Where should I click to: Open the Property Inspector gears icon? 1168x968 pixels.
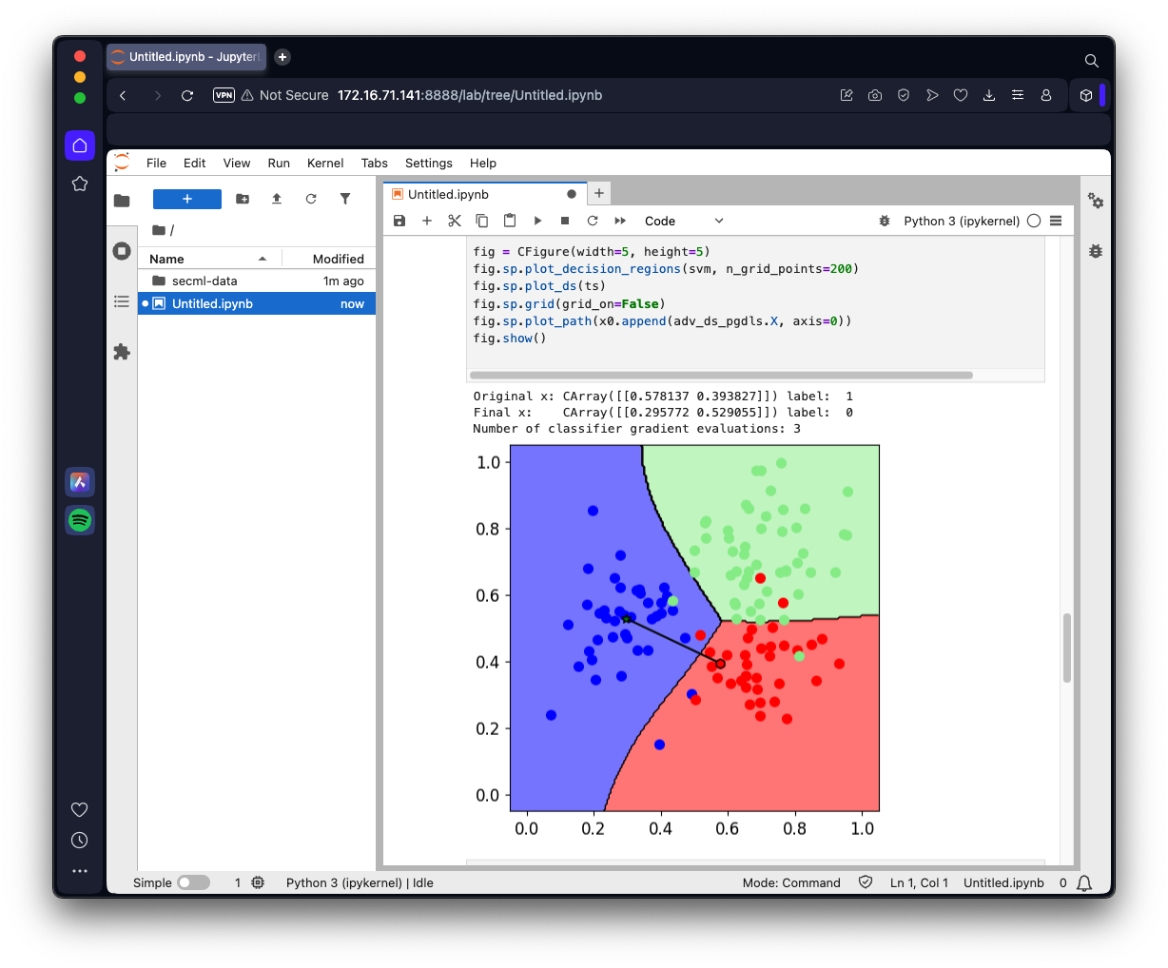coord(1096,201)
